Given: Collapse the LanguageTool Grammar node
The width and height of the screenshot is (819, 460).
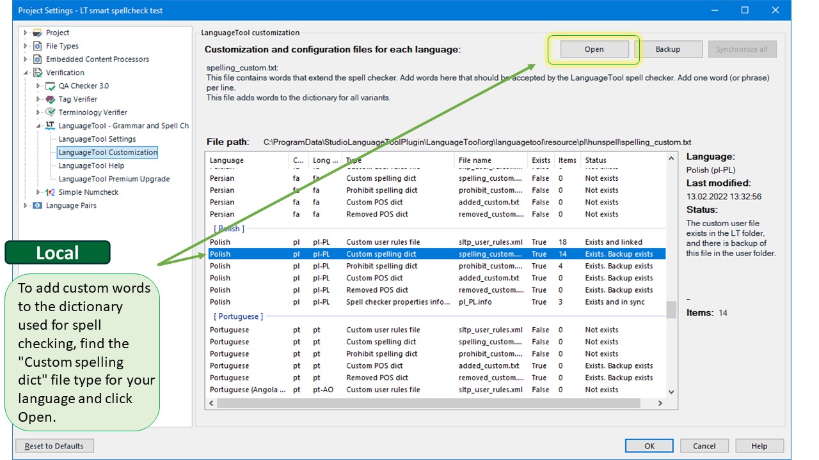Looking at the screenshot, I should pyautogui.click(x=39, y=126).
